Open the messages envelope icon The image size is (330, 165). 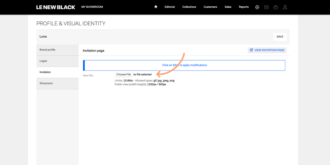click(266, 7)
